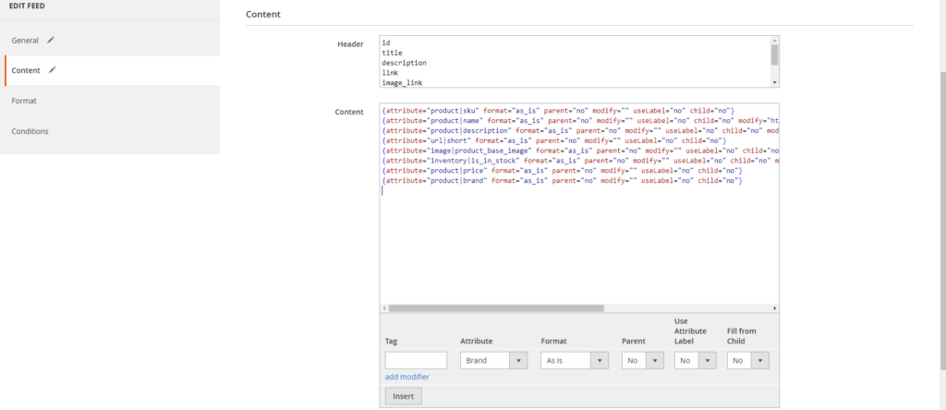Click the right arrow of Content horizontal scrollbar
This screenshot has height=410, width=946.
pyautogui.click(x=774, y=308)
